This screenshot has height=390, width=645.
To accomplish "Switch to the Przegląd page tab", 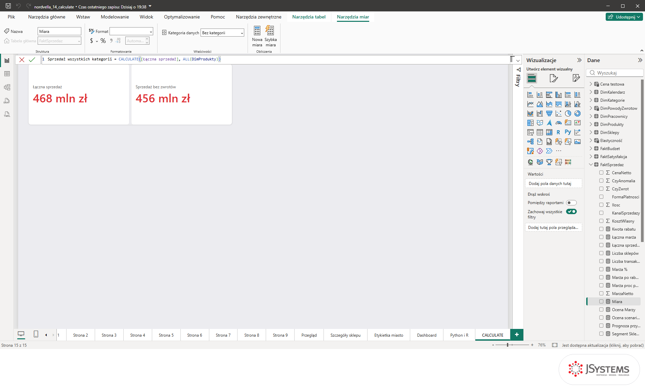I will pos(309,335).
